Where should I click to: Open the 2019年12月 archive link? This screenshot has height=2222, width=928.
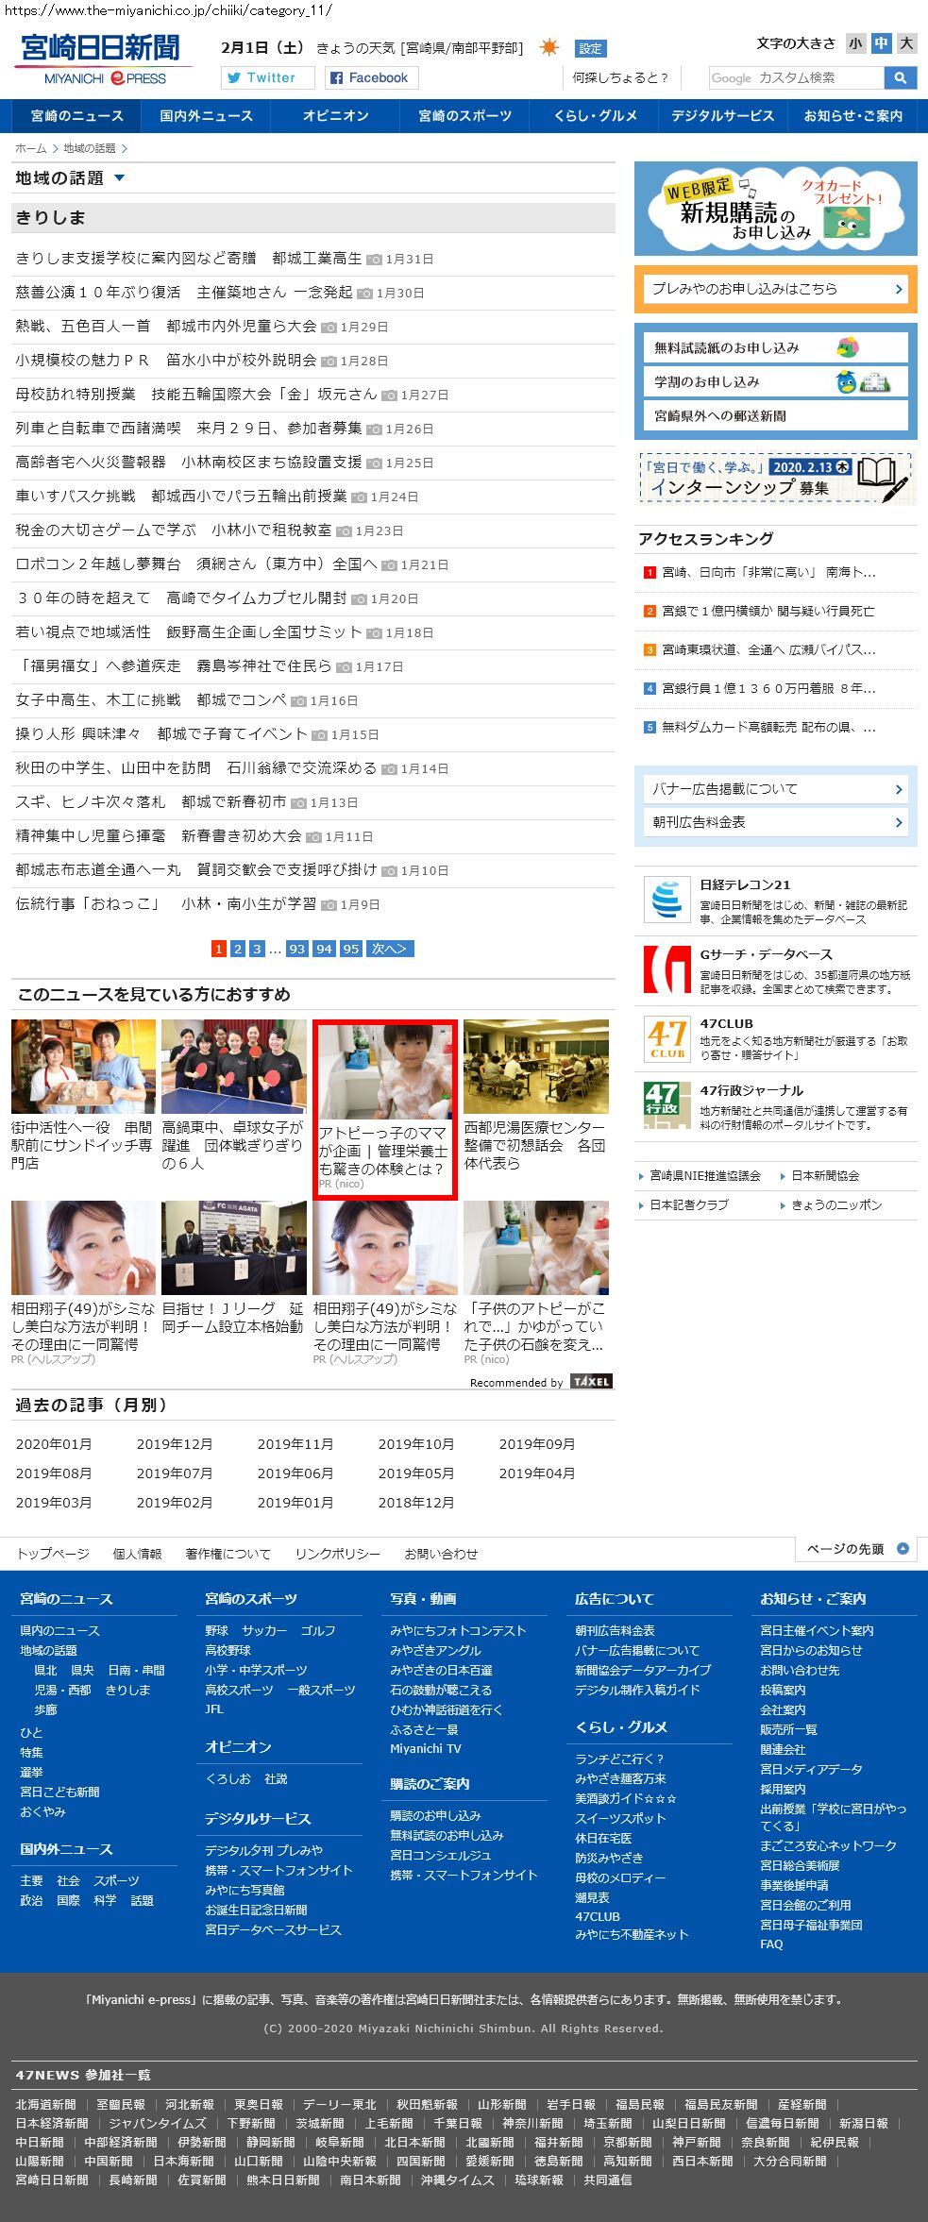click(x=175, y=1444)
